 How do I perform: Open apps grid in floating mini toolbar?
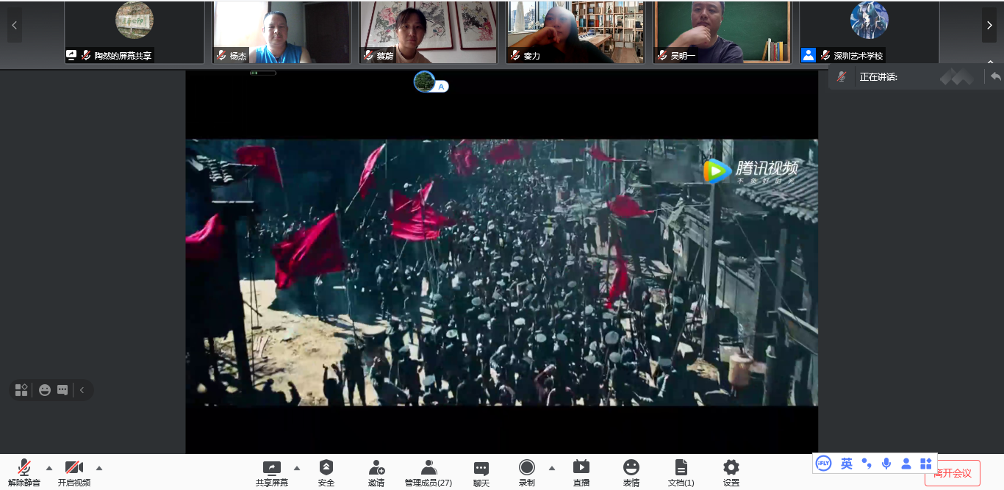tap(21, 390)
